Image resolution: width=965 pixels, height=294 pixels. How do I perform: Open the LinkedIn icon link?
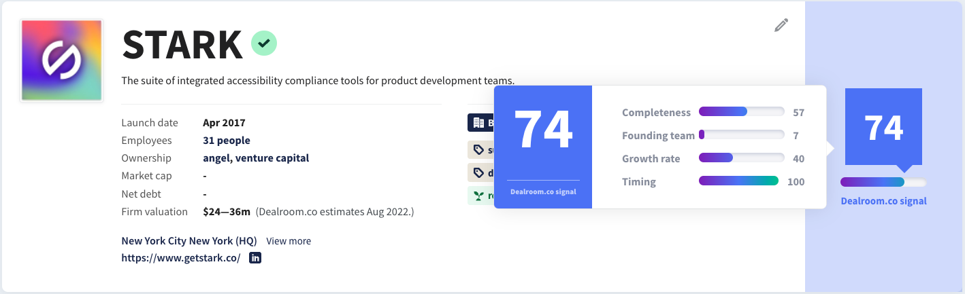tap(255, 258)
